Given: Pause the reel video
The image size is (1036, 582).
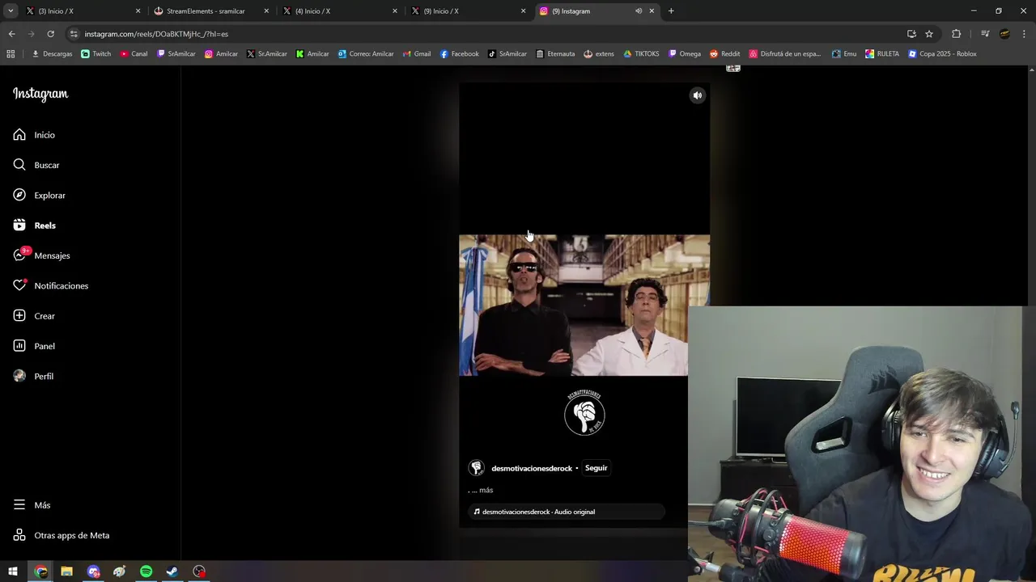Looking at the screenshot, I should point(584,306).
